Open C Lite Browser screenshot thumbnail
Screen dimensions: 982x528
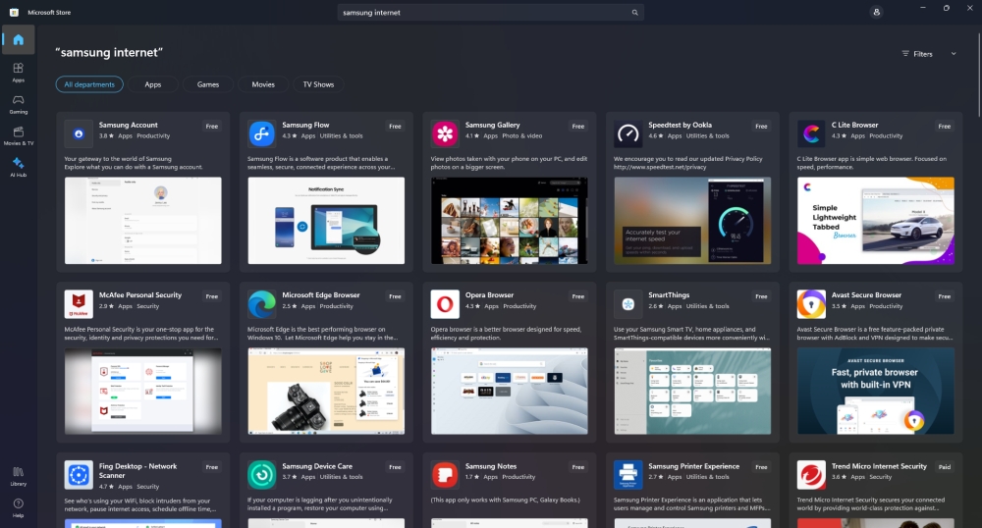coord(876,220)
